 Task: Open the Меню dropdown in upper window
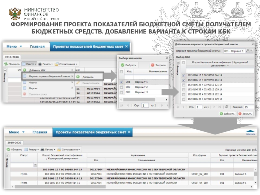pyautogui.click(x=14, y=46)
